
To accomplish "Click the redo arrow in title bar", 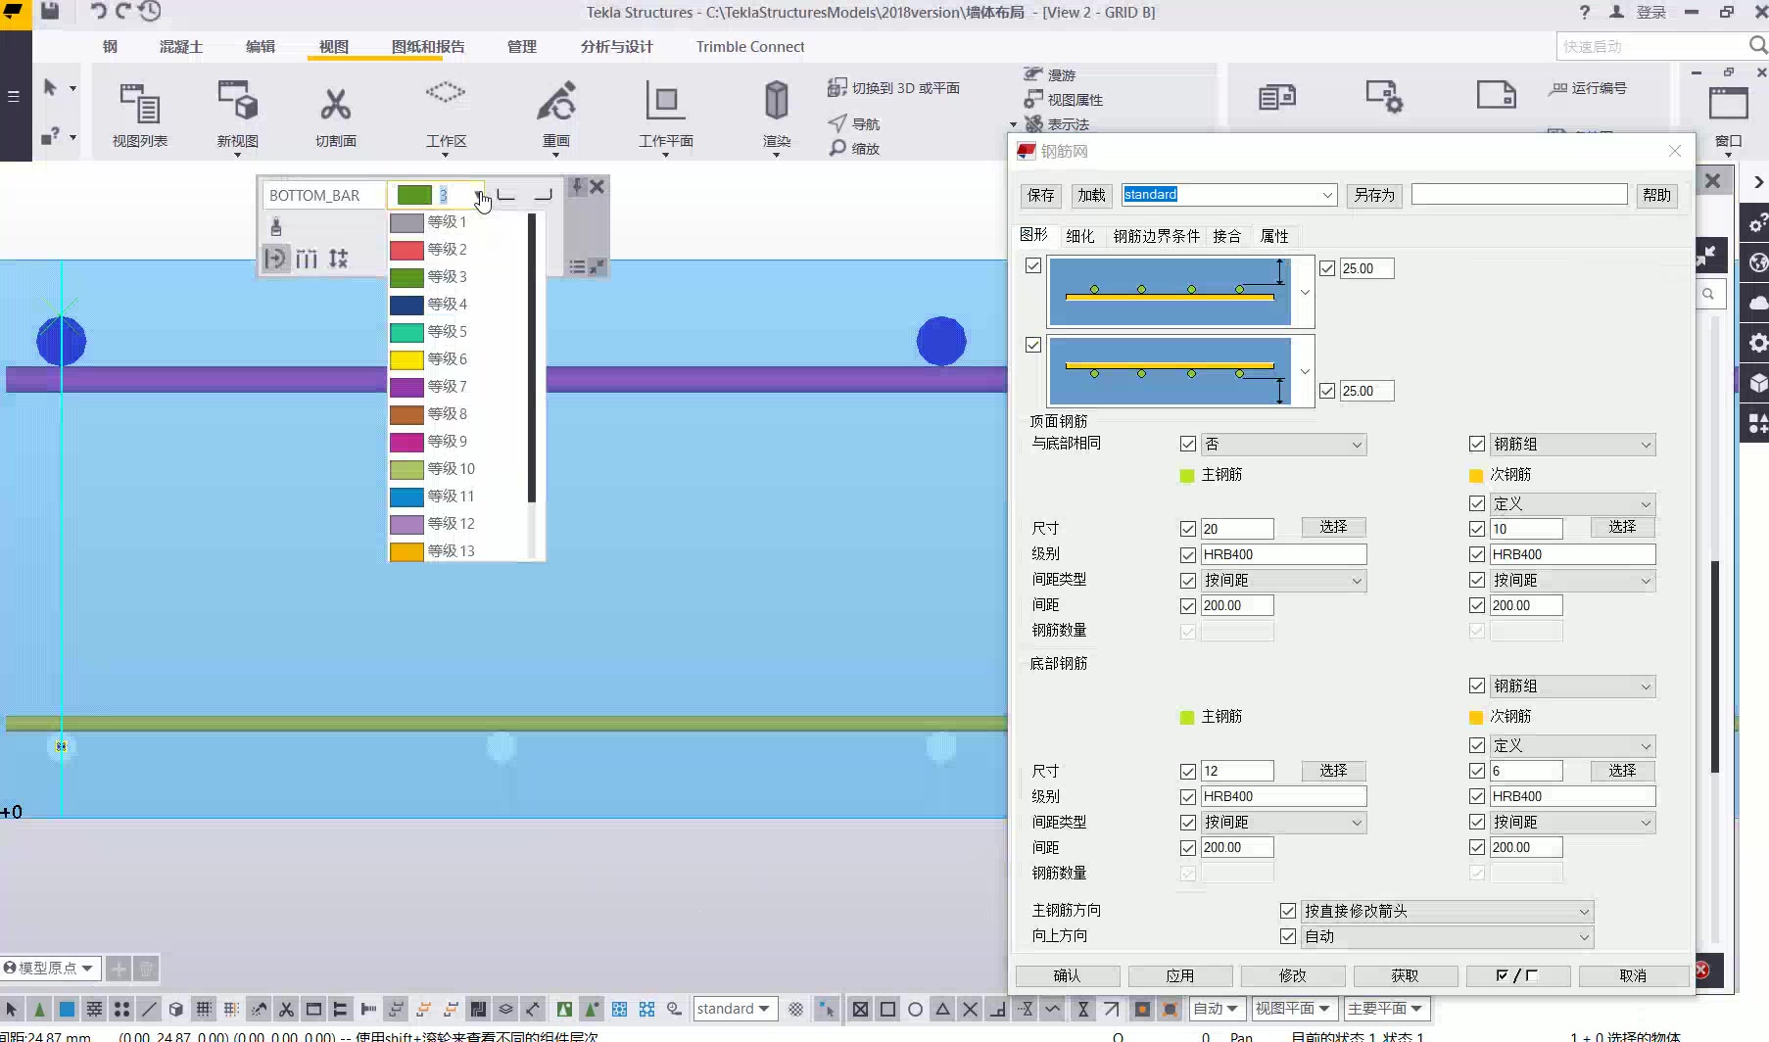I will click(x=123, y=12).
